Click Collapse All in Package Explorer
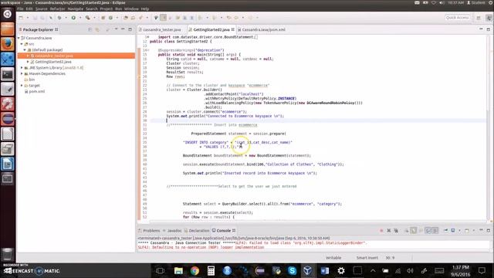 tap(90, 29)
